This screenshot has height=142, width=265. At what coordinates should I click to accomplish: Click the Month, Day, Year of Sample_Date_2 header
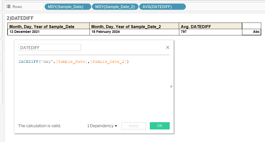point(134,26)
